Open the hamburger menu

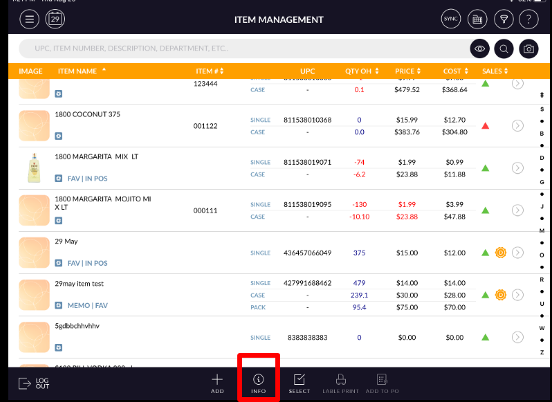pyautogui.click(x=29, y=19)
